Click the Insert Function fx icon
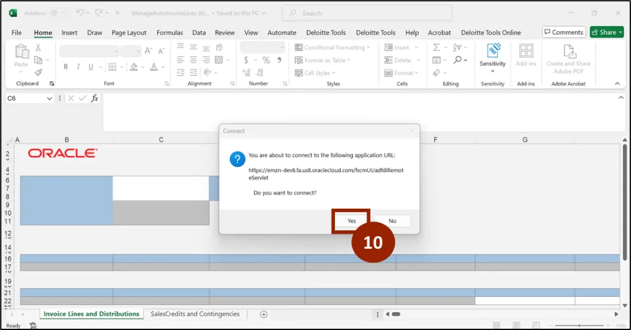 pyautogui.click(x=95, y=98)
